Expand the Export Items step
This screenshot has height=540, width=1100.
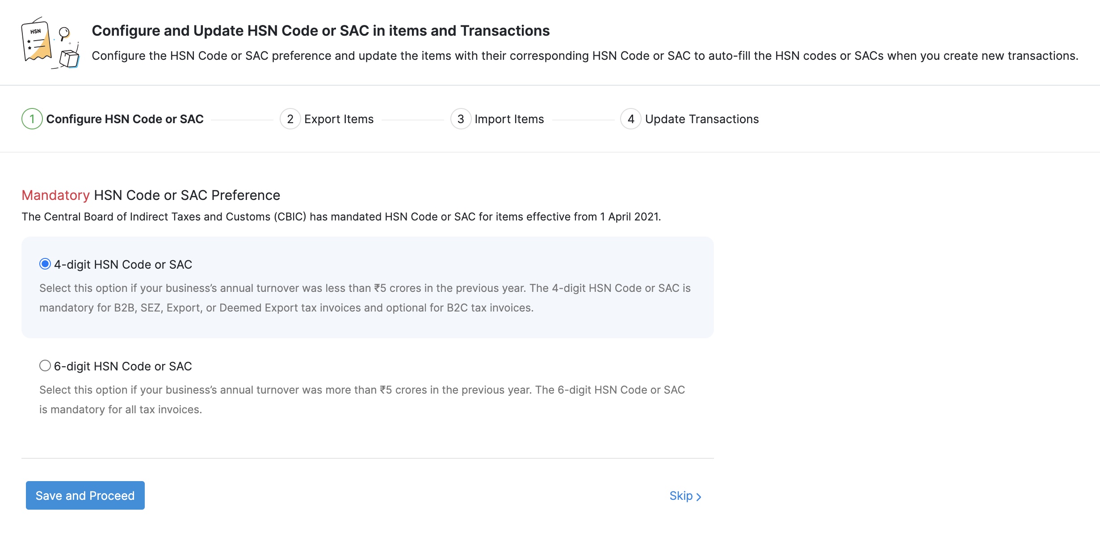338,119
